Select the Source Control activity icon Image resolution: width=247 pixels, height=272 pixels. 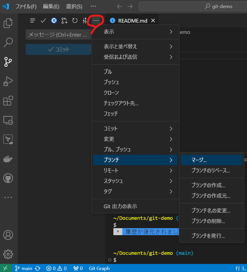point(8,62)
